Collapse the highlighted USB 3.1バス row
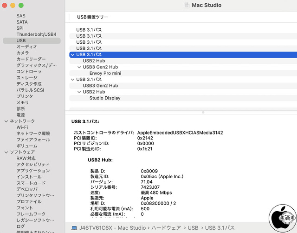The height and width of the screenshot is (233, 297). [x=72, y=55]
